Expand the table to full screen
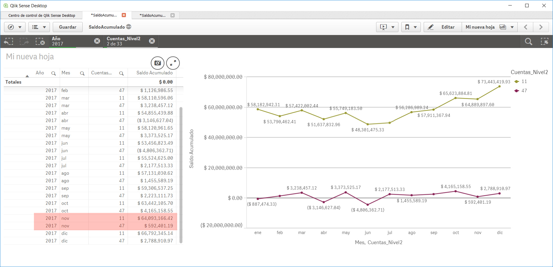Viewport: 553px width, 267px height. point(173,63)
